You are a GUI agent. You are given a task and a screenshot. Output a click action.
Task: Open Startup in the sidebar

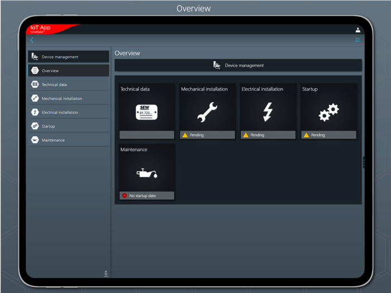pyautogui.click(x=69, y=126)
